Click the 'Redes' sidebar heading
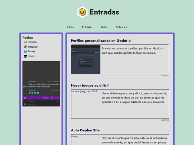The height and width of the screenshot is (145, 194). (28, 38)
